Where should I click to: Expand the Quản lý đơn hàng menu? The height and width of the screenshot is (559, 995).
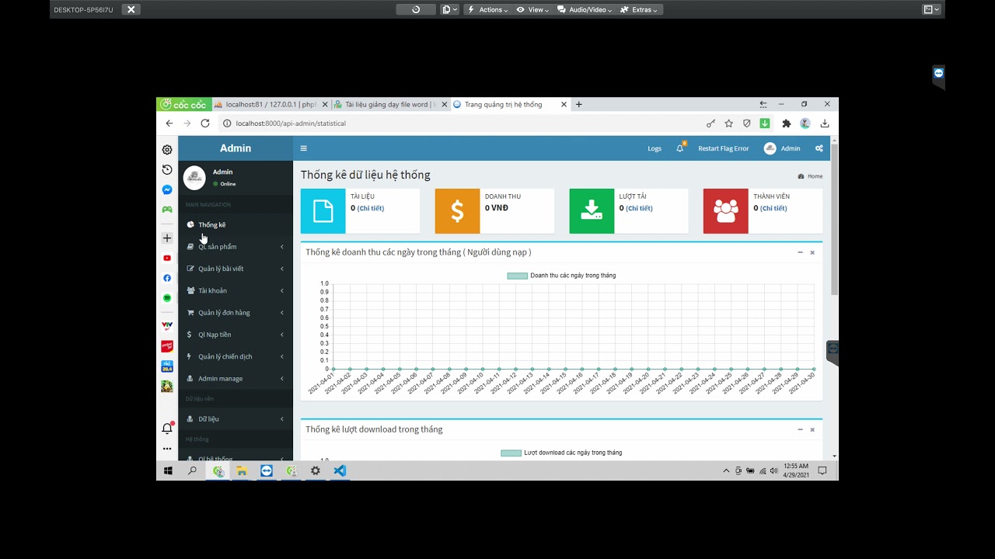click(x=236, y=313)
